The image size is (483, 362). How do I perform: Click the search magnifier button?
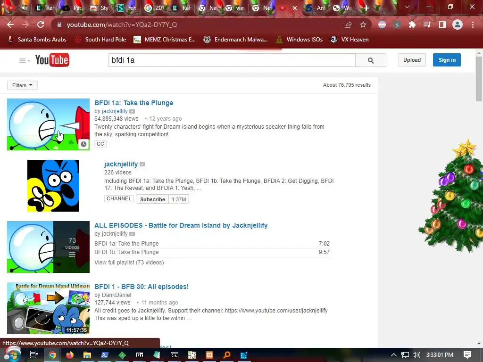point(371,60)
